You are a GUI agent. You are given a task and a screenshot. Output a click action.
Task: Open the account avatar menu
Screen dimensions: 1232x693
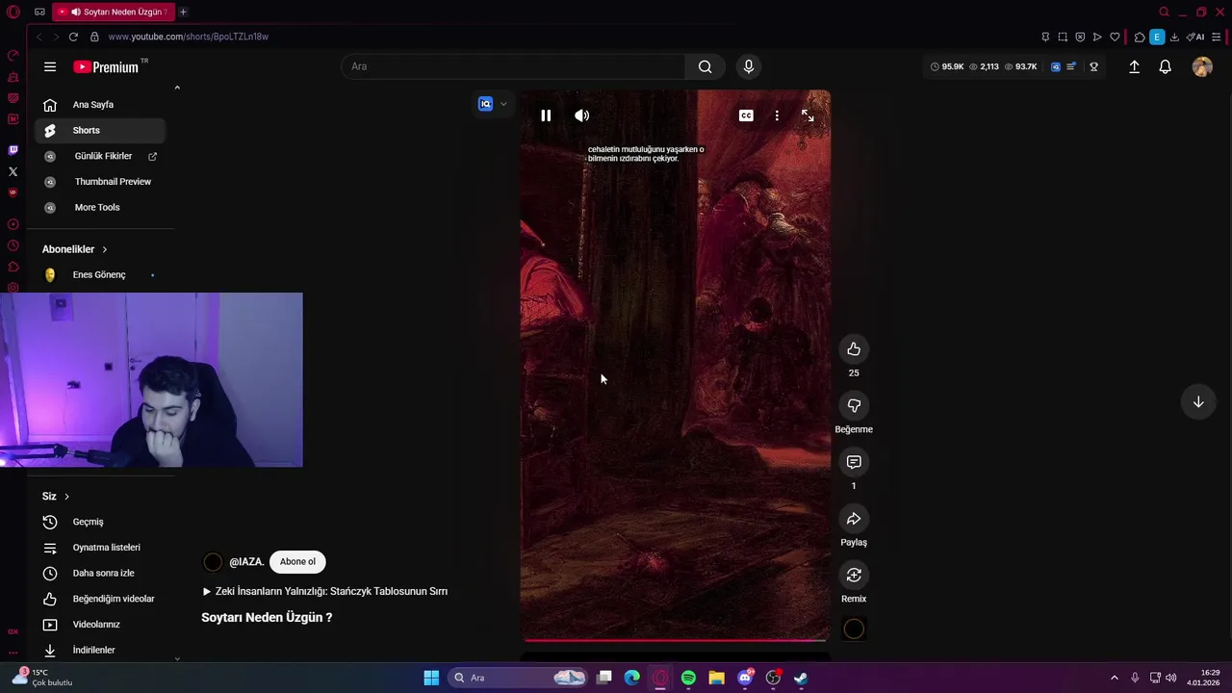click(1202, 66)
